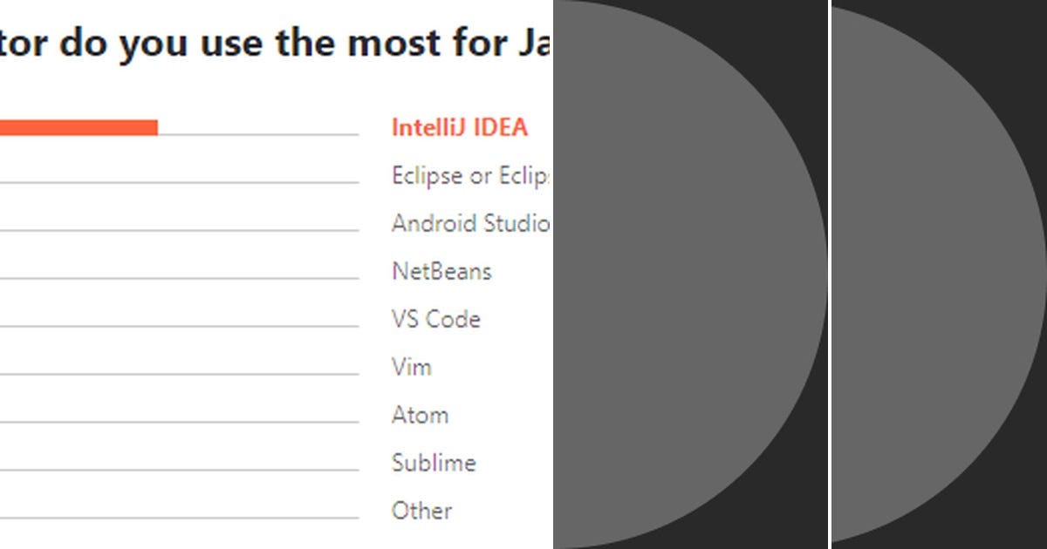Select the Other label

point(421,511)
